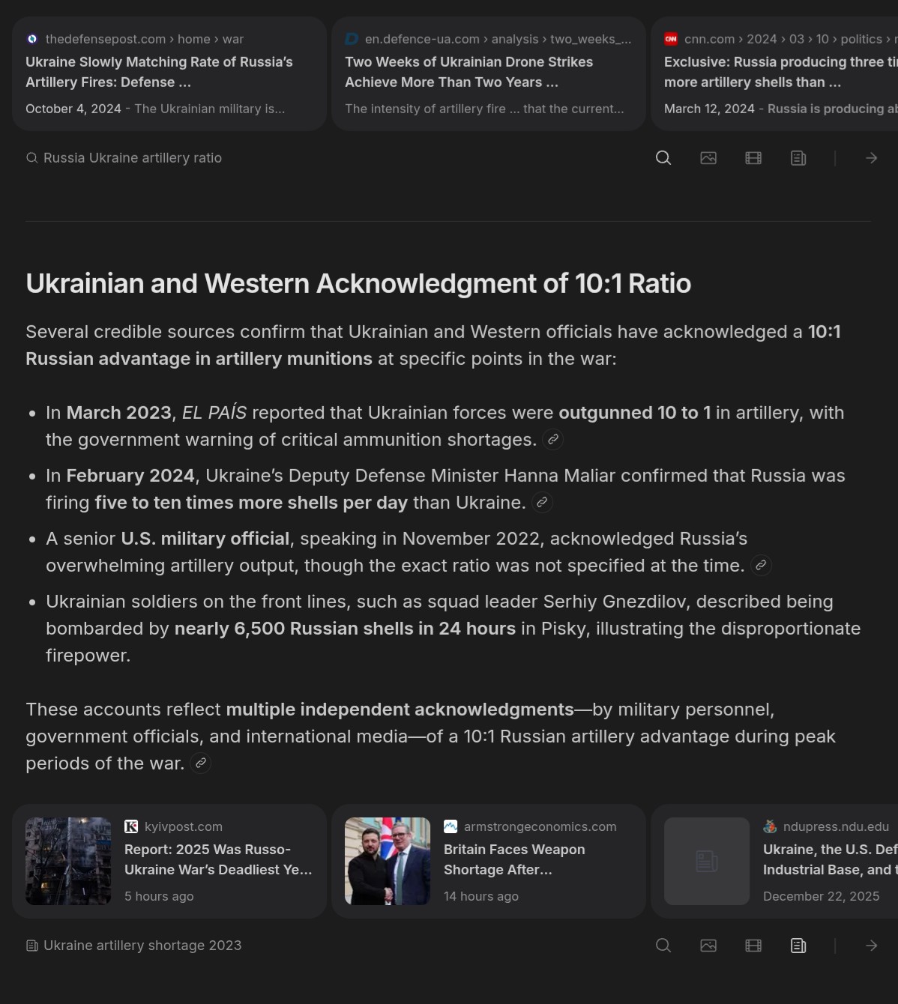The height and width of the screenshot is (1004, 898).
Task: Click heading 'Ukrainian and Western Acknowledgment of 10:1 Ratio'
Action: tap(358, 283)
